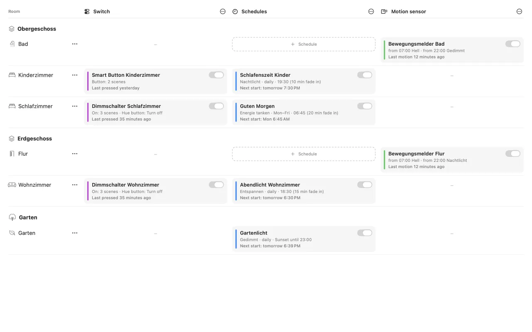The height and width of the screenshot is (332, 532).
Task: Toggle Bewegungsmelder Flur motion sensor
Action: [x=513, y=154]
